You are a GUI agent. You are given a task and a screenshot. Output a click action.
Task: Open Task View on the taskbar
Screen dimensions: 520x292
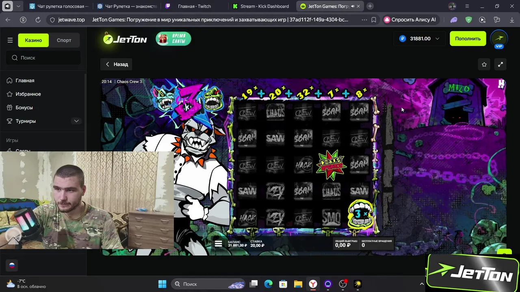253,284
